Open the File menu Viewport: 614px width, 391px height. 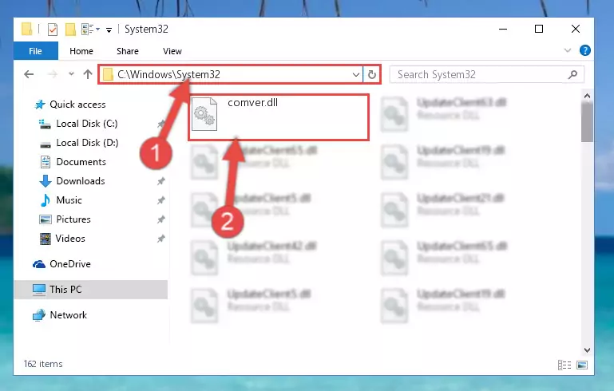pos(36,51)
